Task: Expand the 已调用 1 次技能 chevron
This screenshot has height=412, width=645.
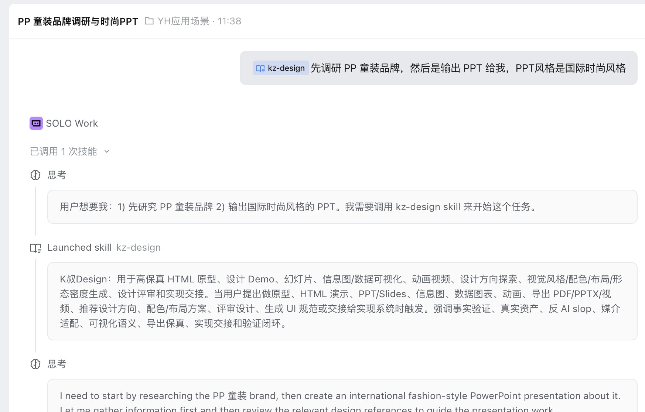Action: [107, 151]
